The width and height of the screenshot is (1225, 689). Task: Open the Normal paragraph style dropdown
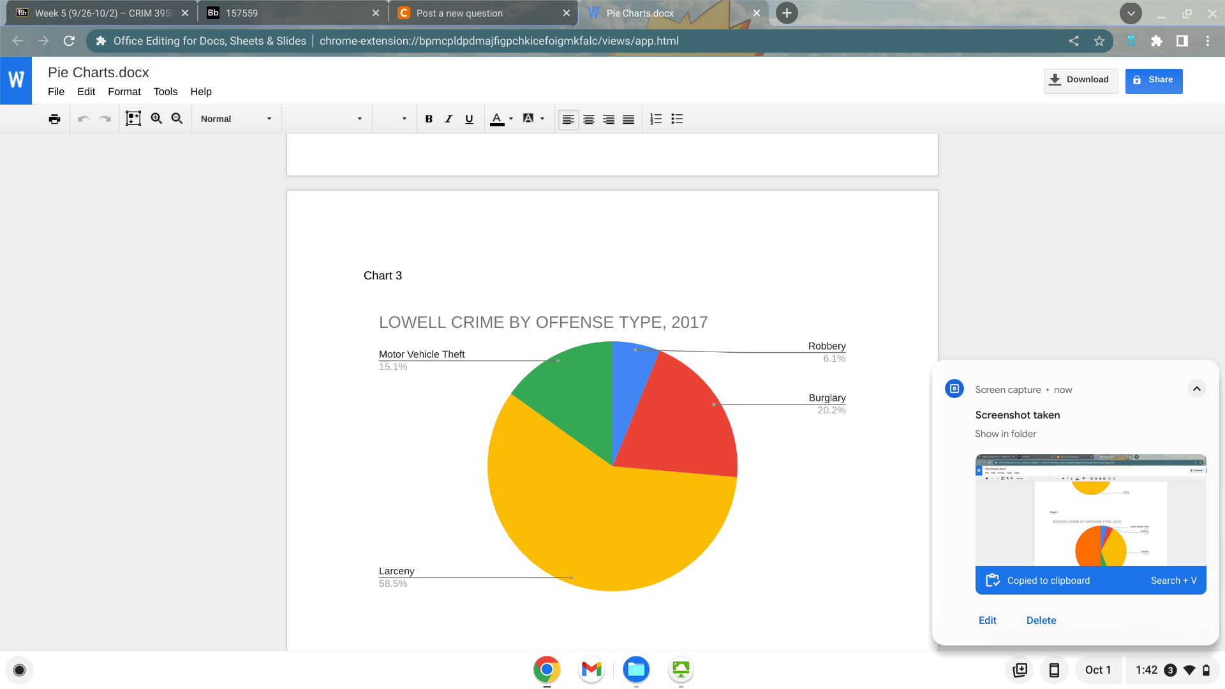click(x=236, y=119)
